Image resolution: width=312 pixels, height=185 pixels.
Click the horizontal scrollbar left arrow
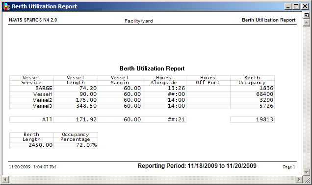pos(5,180)
